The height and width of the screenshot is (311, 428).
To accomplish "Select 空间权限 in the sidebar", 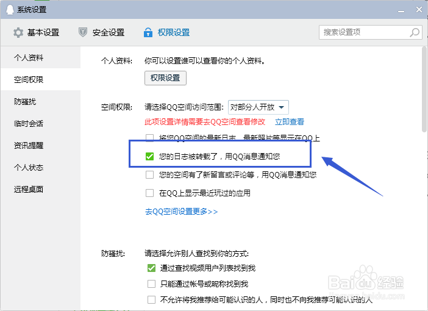I will tap(40, 79).
